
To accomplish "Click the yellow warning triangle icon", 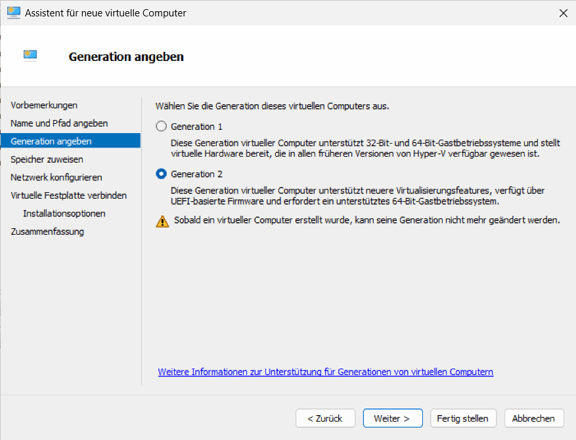I will click(x=161, y=220).
